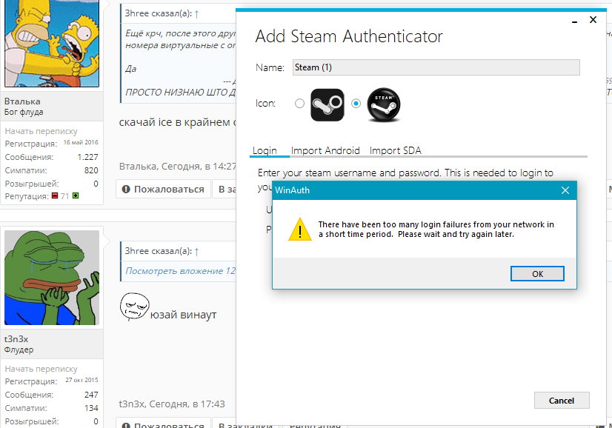Click t3n3x's Симпатии count 134
The height and width of the screenshot is (428, 612).
tap(91, 408)
